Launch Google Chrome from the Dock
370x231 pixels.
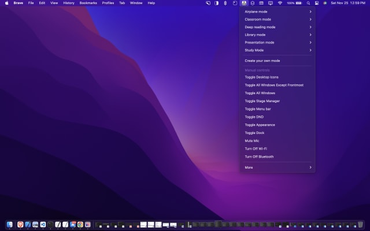click(80, 225)
